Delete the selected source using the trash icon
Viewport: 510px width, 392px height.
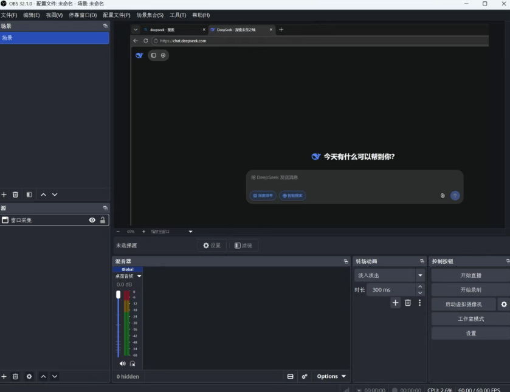click(16, 376)
